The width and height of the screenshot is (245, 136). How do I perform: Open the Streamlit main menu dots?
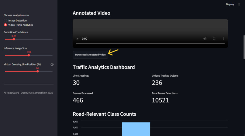click(239, 4)
